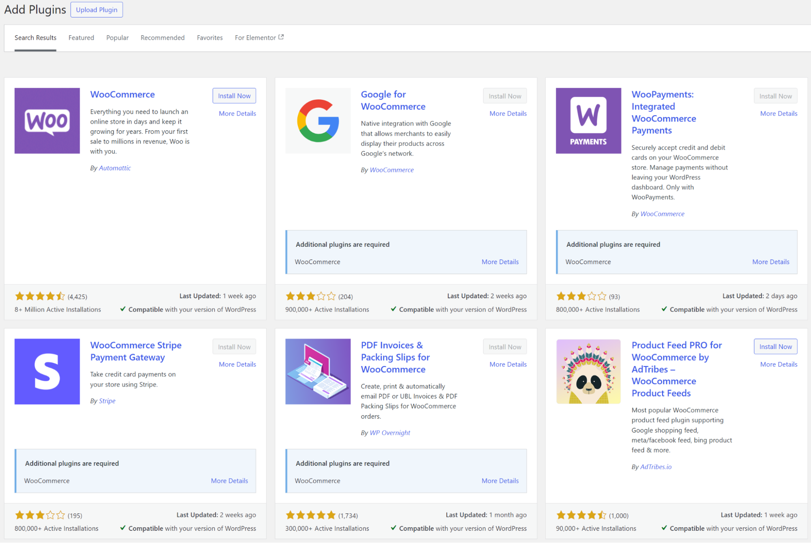This screenshot has width=811, height=543.
Task: Open WooCommerce Stripe Payment Gateway title link
Action: click(x=136, y=351)
